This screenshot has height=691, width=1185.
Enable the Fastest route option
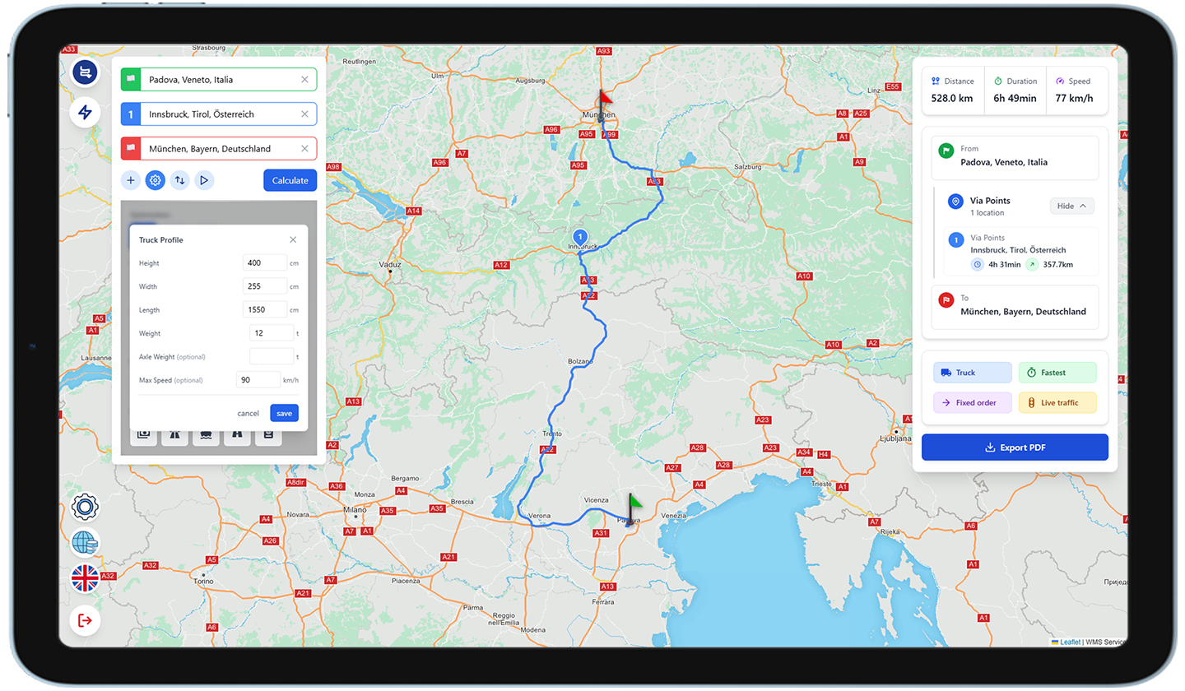point(1057,372)
